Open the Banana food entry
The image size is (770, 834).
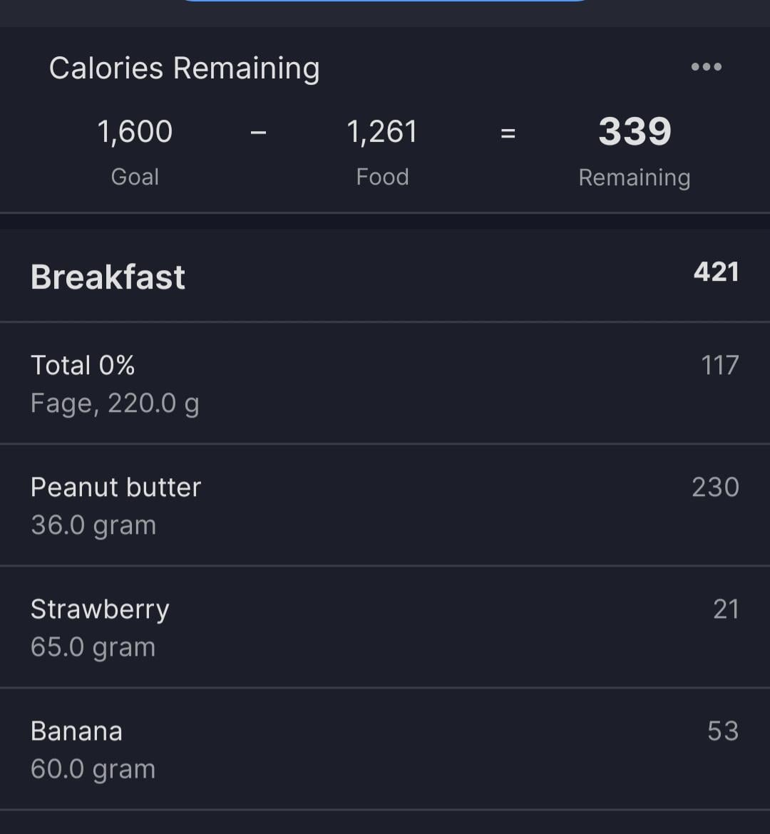click(x=385, y=748)
